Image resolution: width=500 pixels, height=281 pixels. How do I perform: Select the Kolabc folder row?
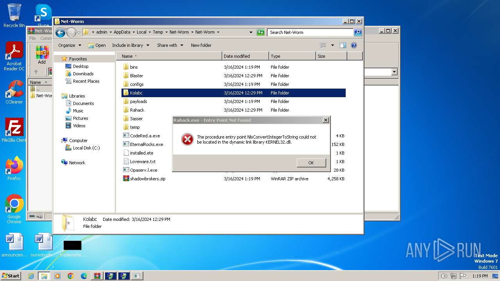point(234,93)
